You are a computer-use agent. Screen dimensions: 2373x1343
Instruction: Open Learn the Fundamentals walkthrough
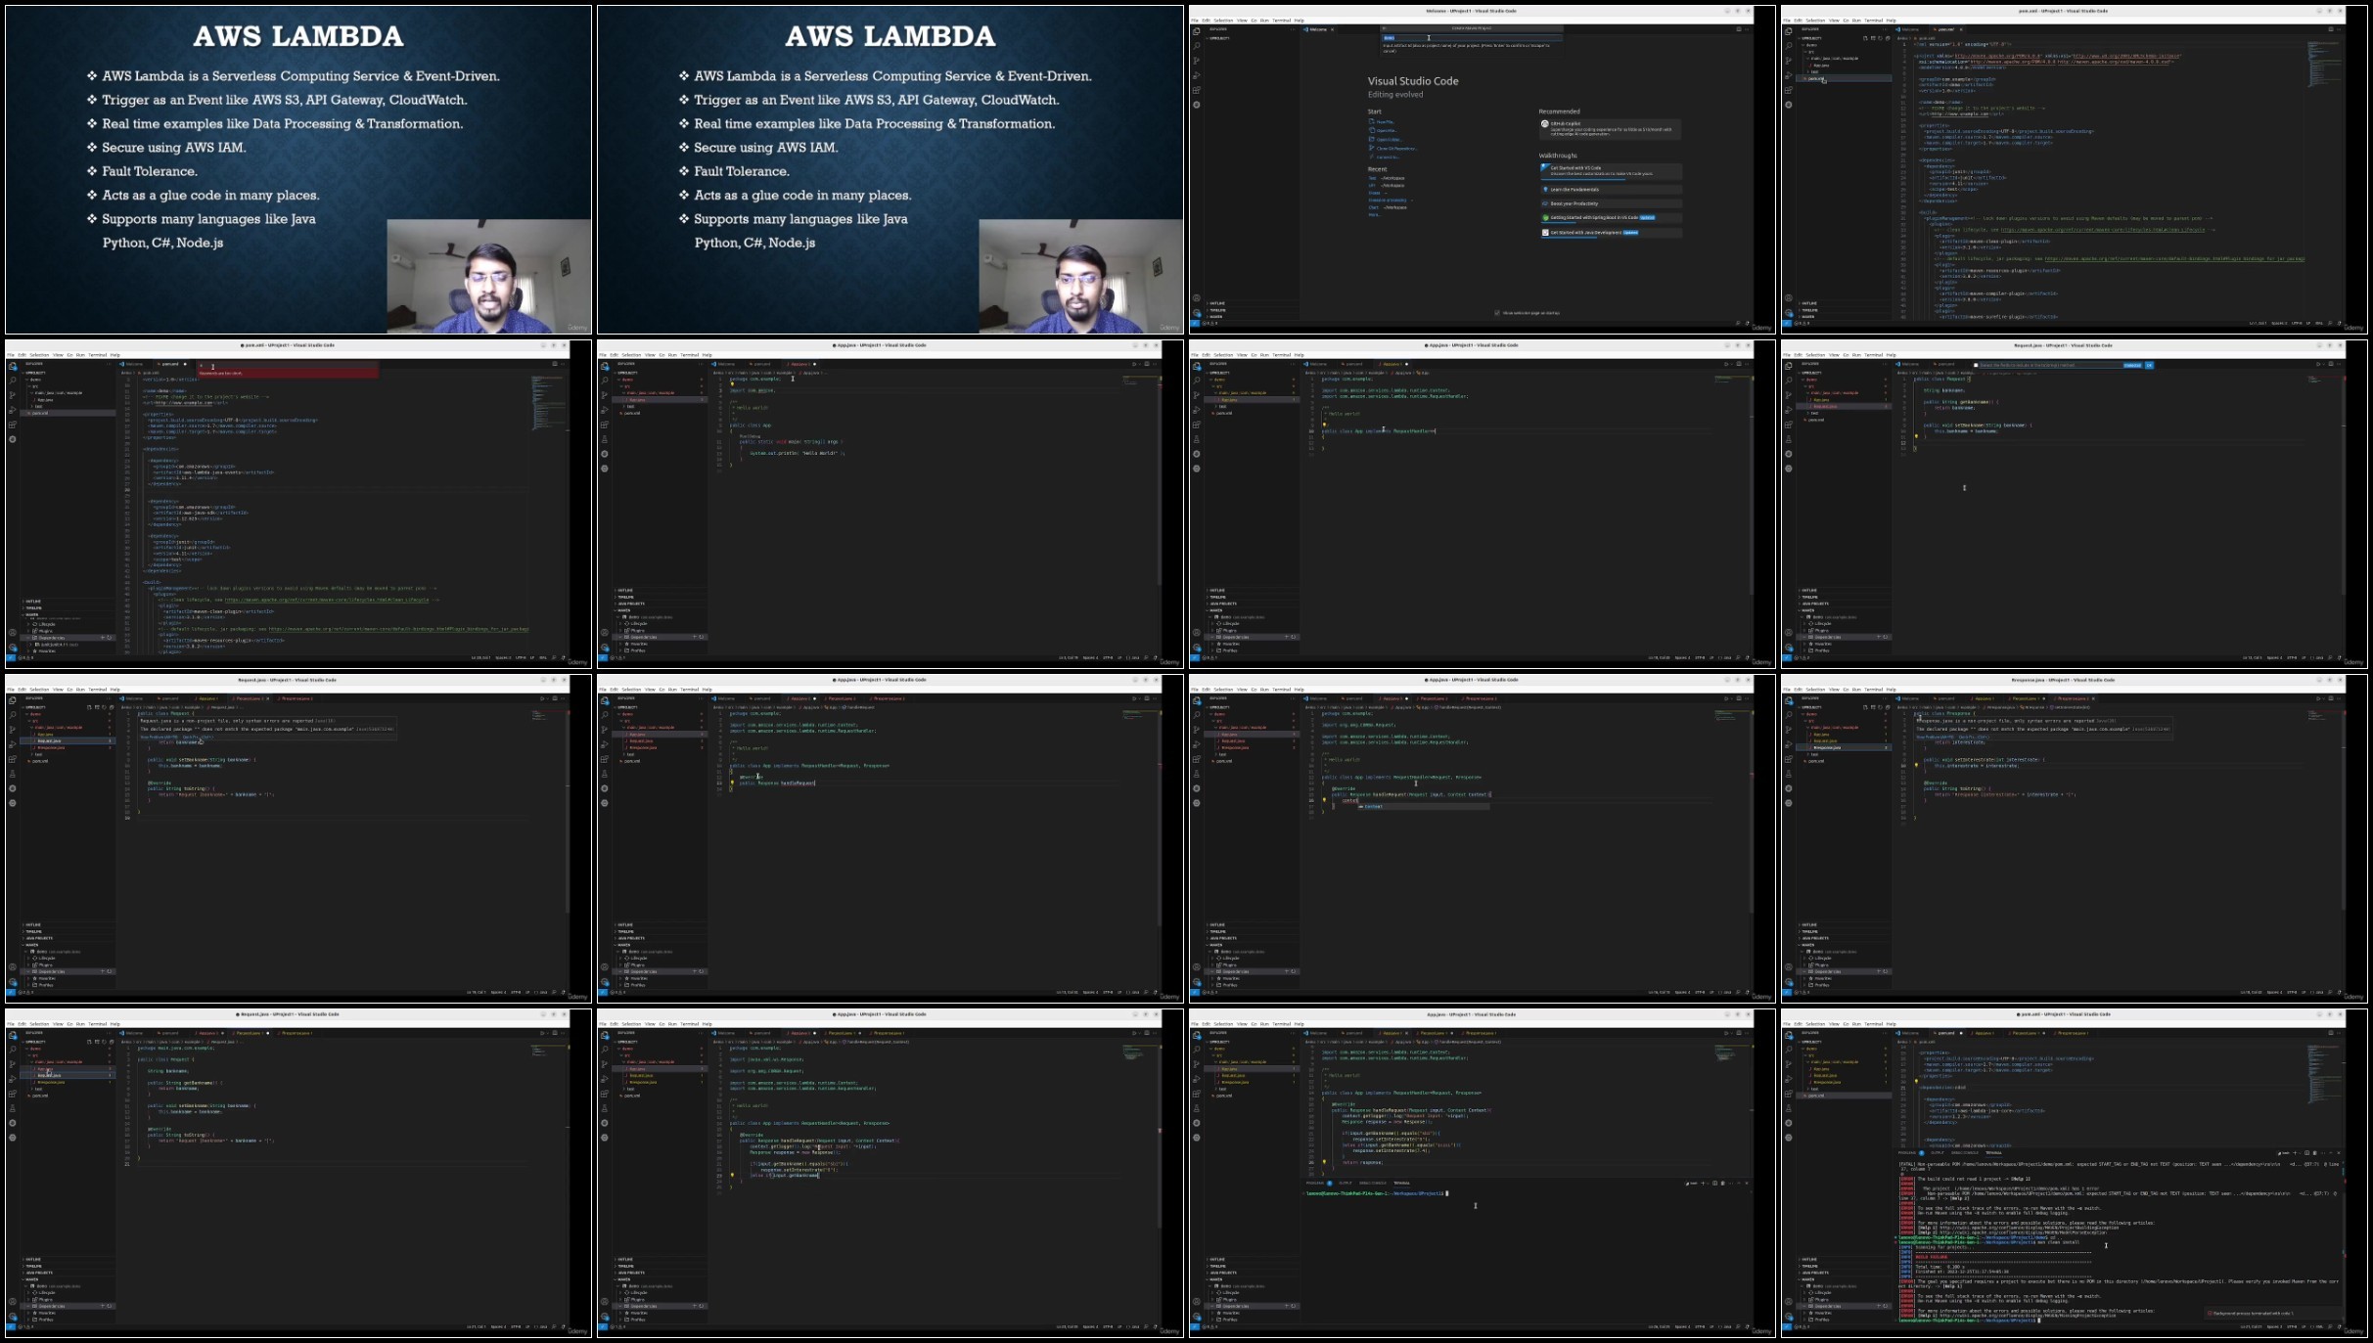(x=1612, y=190)
